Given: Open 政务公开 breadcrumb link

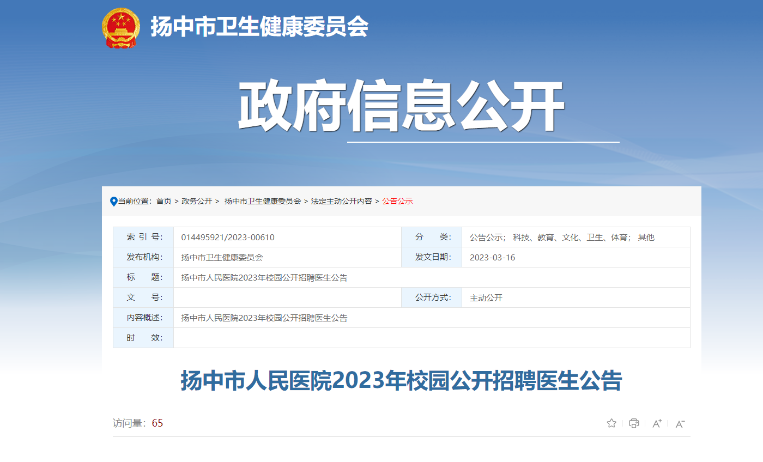Looking at the screenshot, I should click(x=197, y=201).
